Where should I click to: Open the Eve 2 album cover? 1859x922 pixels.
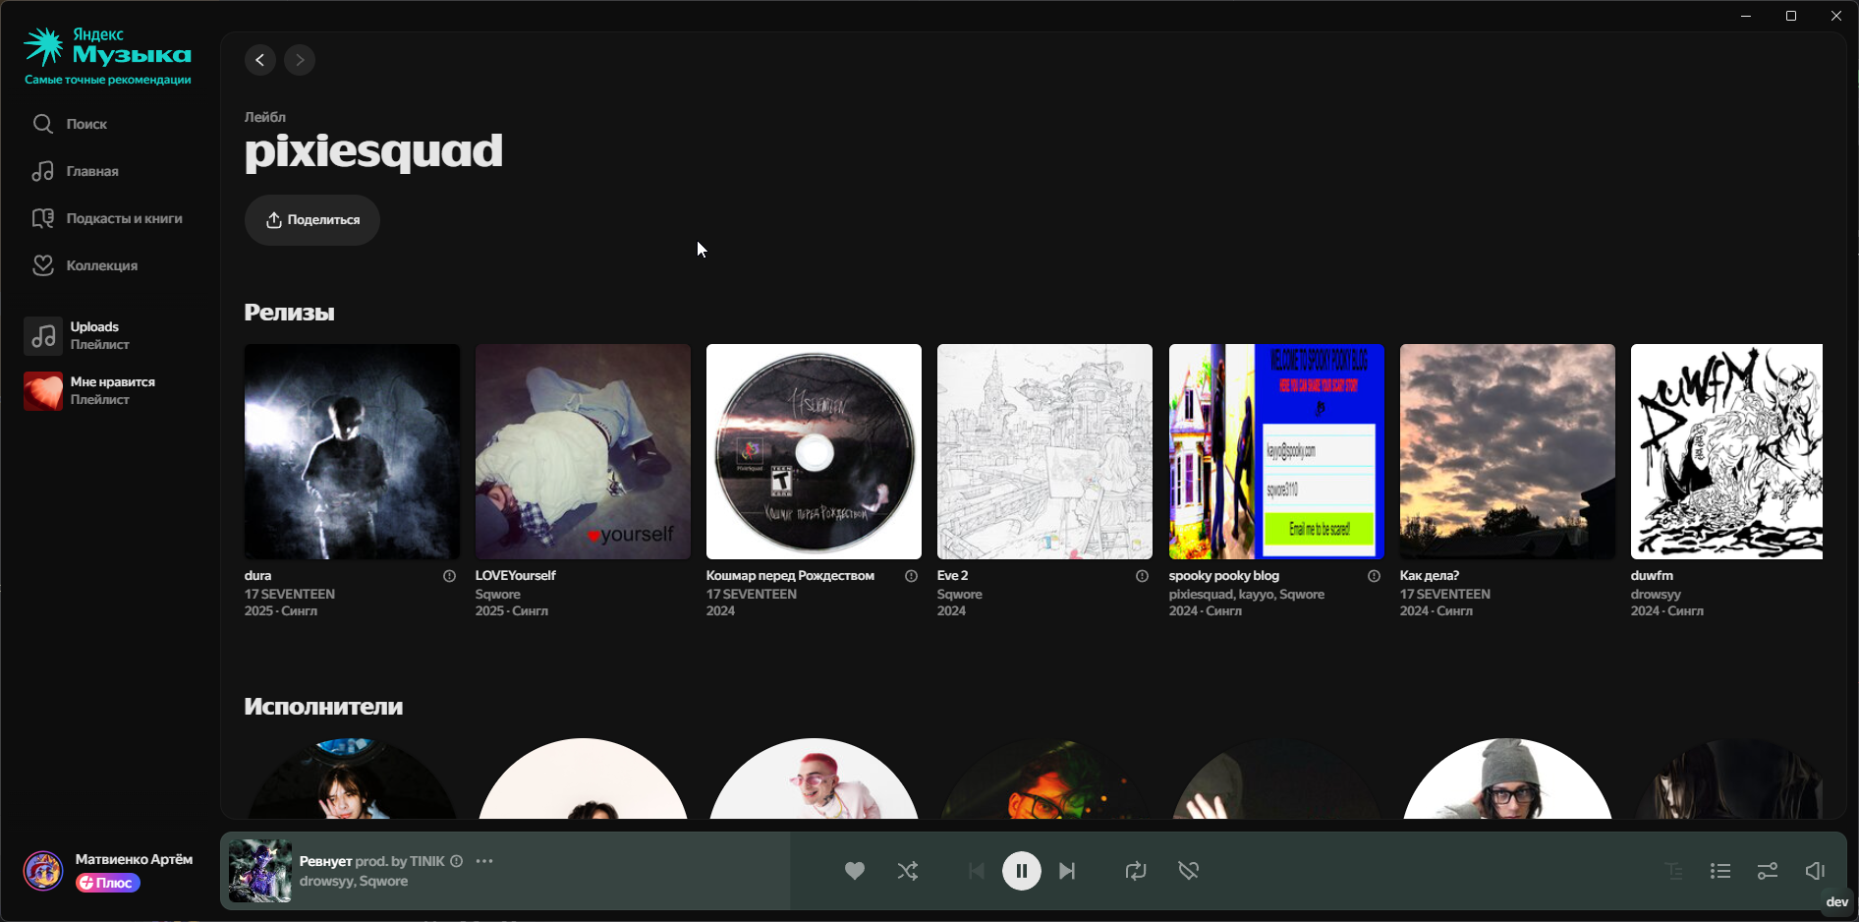point(1044,451)
